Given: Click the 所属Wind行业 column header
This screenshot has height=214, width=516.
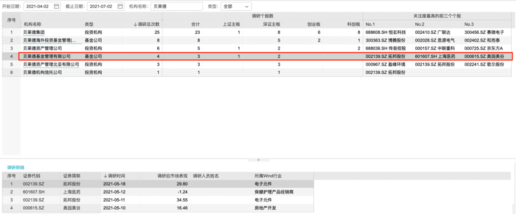Looking at the screenshot, I should (270, 176).
